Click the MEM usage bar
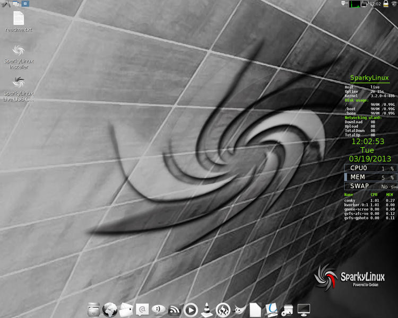Viewport: 398px width, 318px height. (x=371, y=177)
